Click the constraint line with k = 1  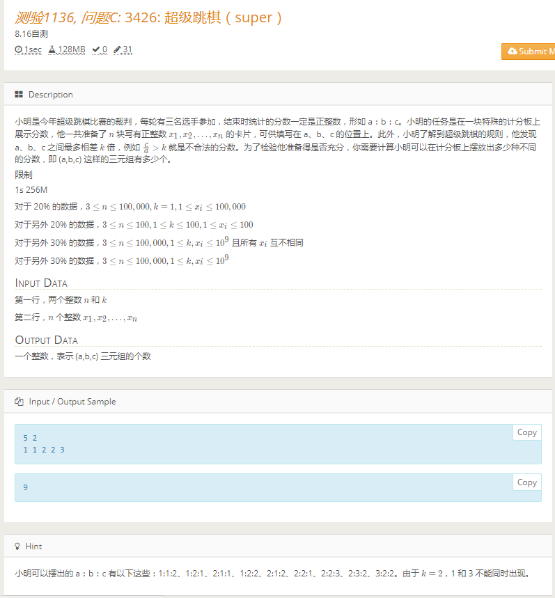[130, 207]
